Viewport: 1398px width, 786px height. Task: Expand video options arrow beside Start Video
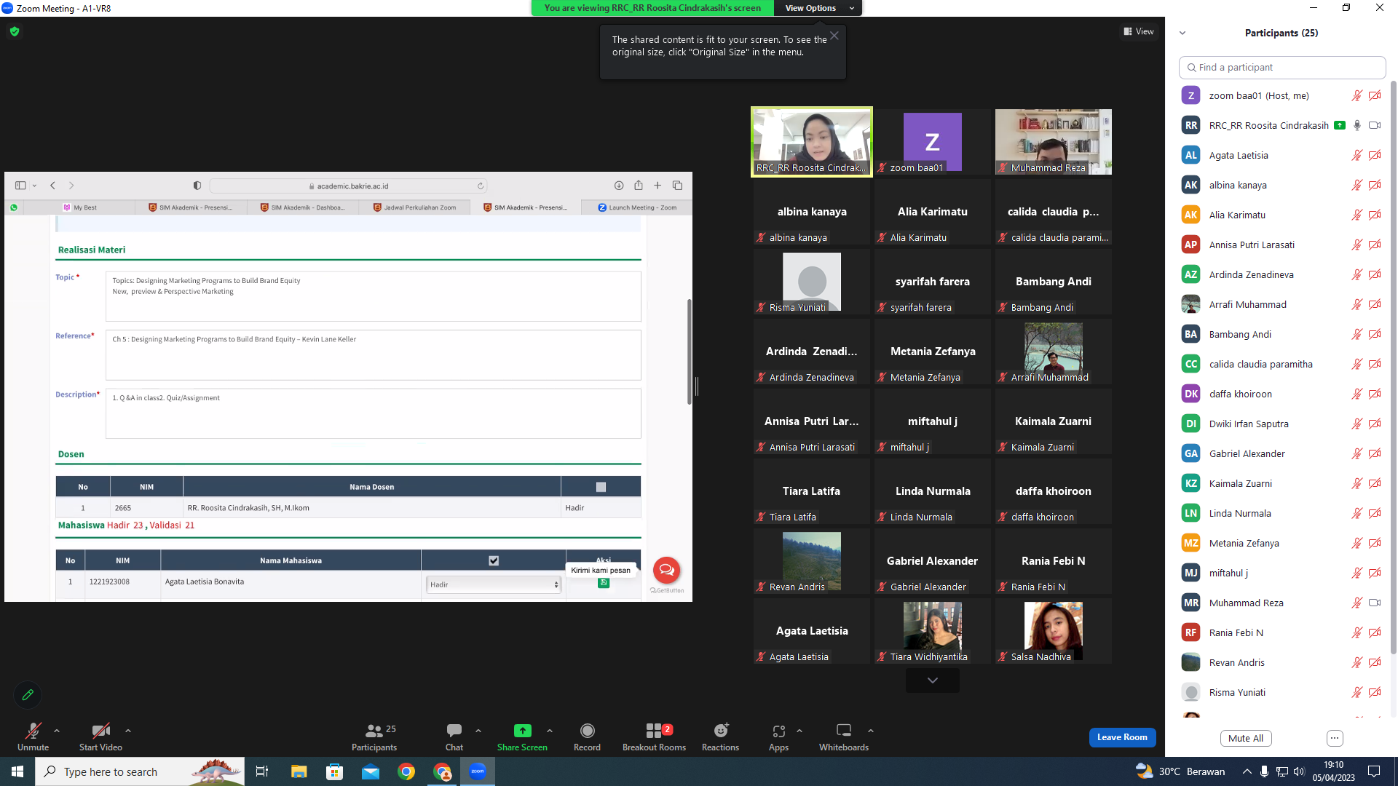pos(128,731)
